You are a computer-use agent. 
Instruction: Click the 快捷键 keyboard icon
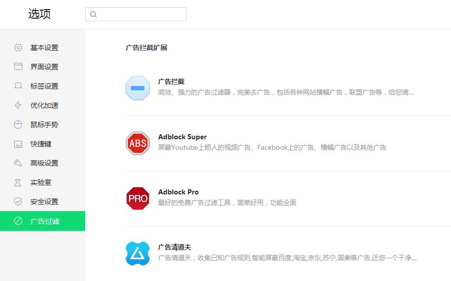[x=18, y=144]
